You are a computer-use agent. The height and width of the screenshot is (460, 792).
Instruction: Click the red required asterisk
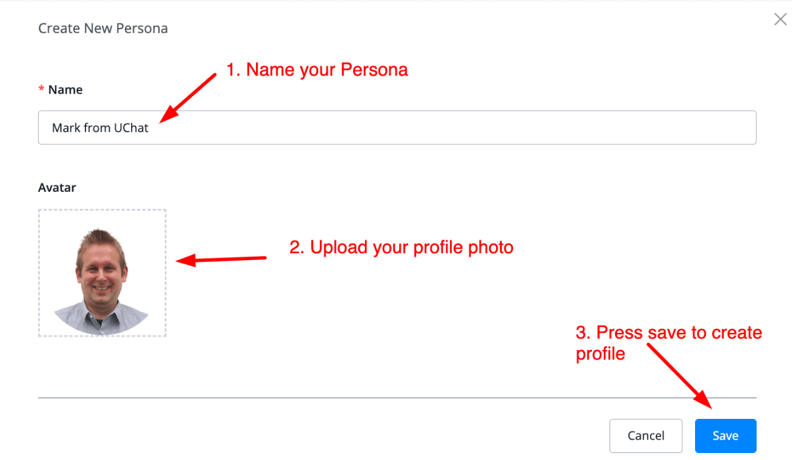[41, 90]
